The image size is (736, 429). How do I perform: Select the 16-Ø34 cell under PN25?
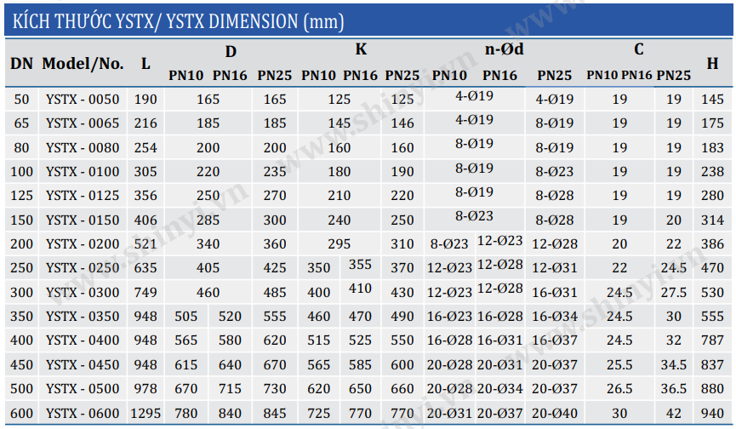555,317
